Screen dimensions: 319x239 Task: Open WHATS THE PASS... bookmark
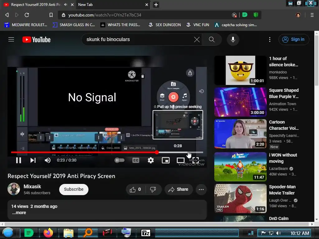coord(121,25)
